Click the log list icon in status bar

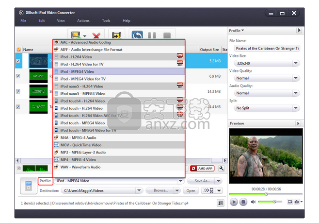tap(221, 203)
